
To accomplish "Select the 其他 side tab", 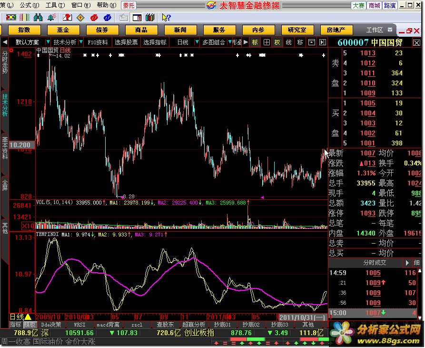I will coord(5,228).
